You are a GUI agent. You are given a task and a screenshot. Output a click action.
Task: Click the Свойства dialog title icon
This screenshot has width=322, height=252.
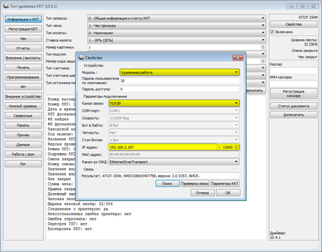tap(80, 57)
